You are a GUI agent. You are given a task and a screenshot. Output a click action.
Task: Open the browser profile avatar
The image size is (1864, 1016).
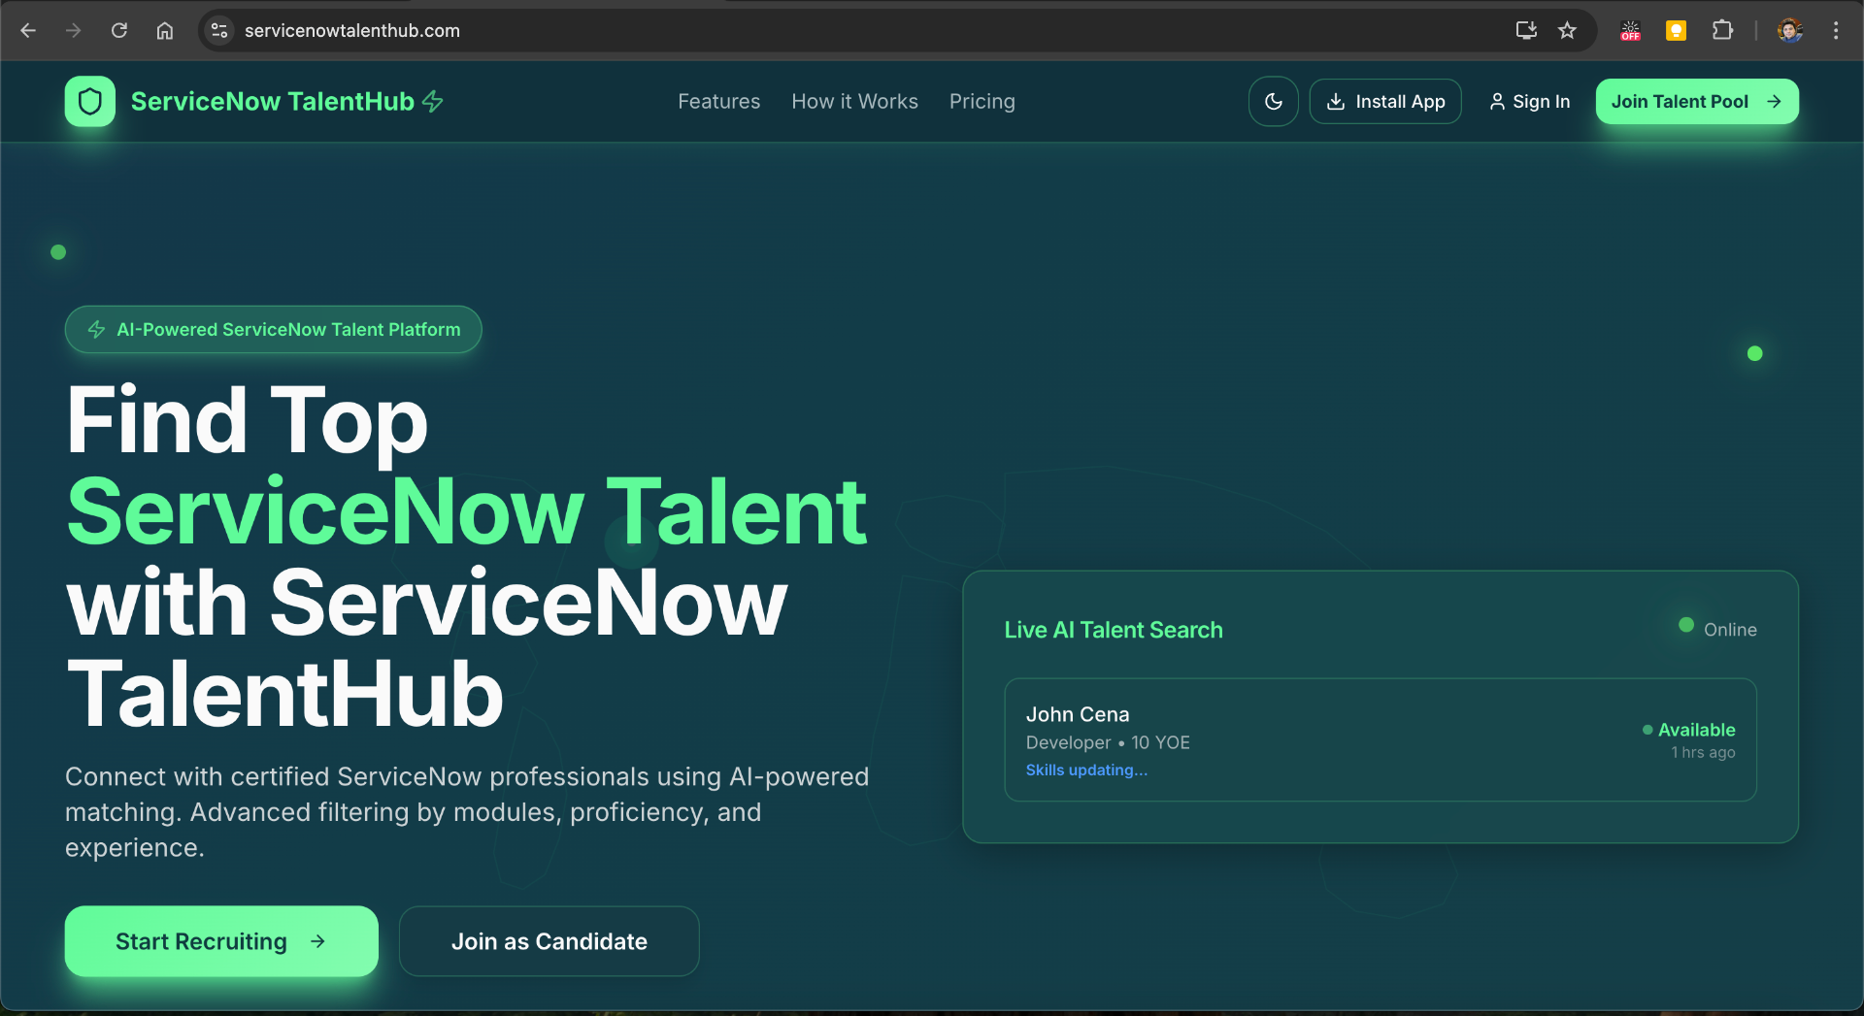click(1789, 31)
